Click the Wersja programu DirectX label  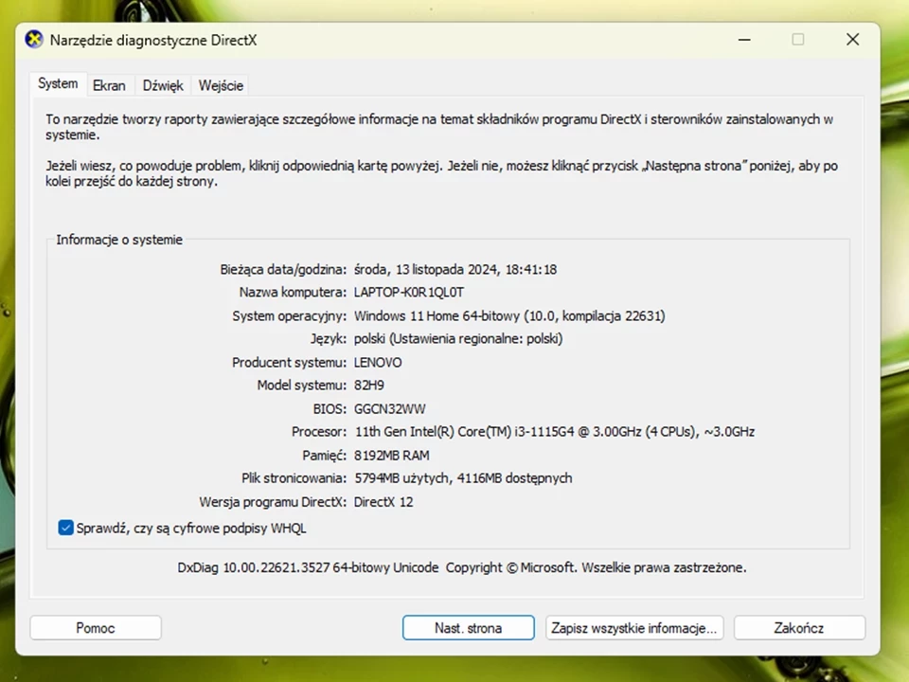(273, 502)
